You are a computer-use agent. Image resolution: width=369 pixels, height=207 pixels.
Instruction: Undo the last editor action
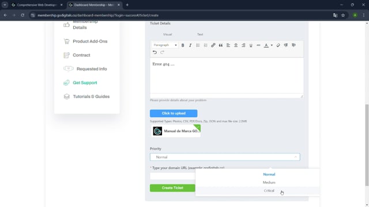click(155, 52)
